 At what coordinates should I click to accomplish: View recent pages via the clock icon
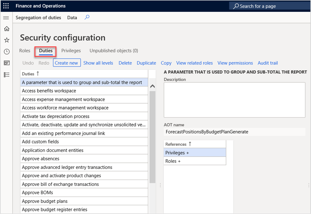point(6,51)
